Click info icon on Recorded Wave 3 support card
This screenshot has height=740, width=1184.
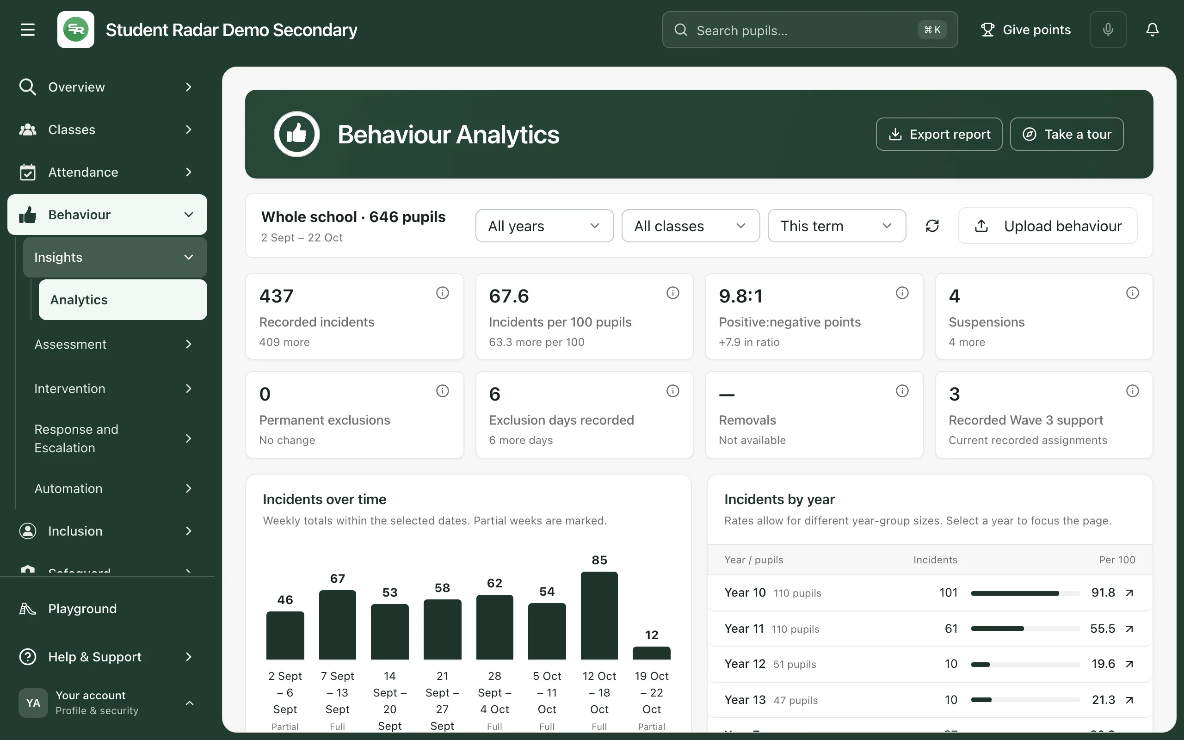[1132, 390]
